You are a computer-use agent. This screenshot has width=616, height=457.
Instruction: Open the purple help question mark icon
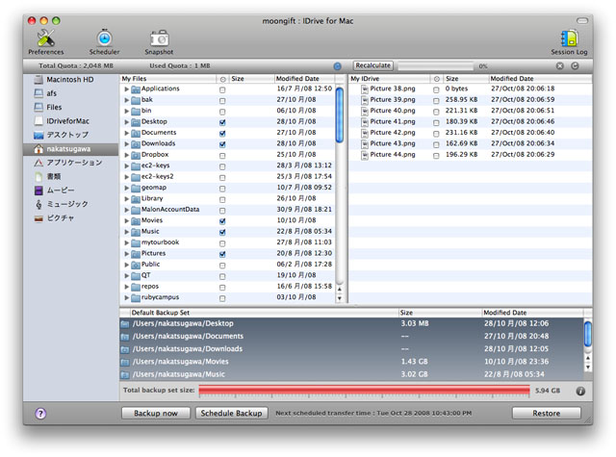point(40,413)
